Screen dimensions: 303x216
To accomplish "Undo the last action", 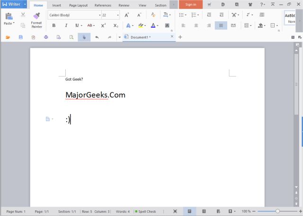I will click(97, 37).
